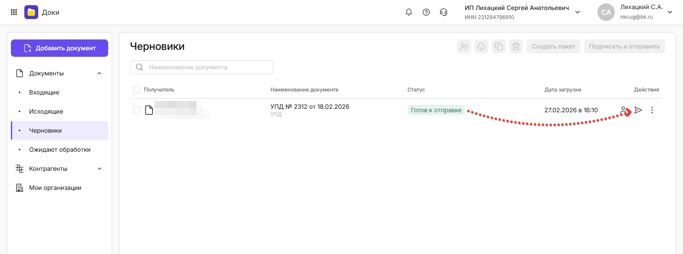Click the download cloud icon in toolbar
Image resolution: width=683 pixels, height=254 pixels.
(x=481, y=46)
